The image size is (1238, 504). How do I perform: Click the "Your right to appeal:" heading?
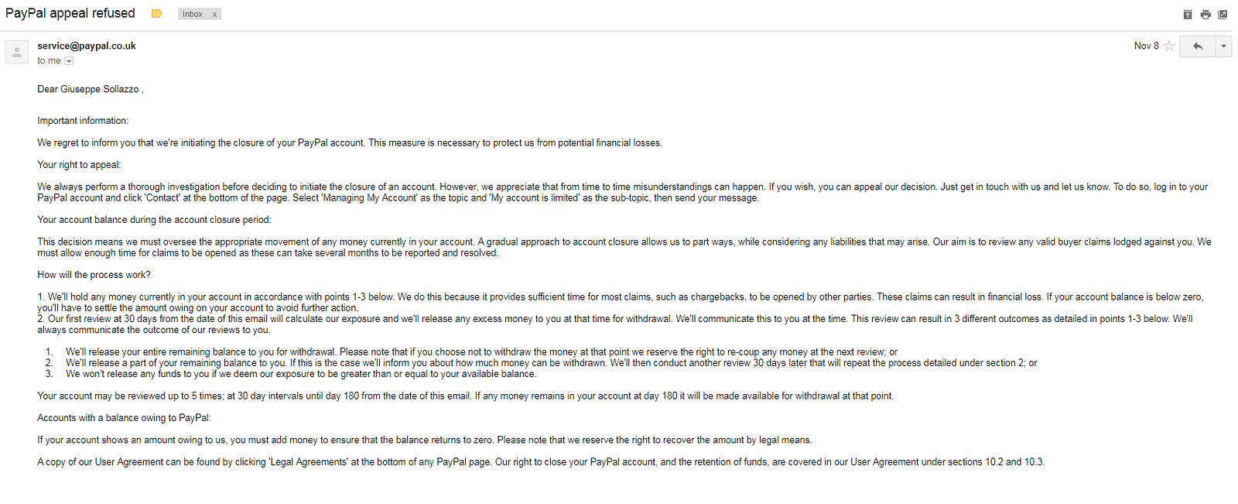[79, 165]
